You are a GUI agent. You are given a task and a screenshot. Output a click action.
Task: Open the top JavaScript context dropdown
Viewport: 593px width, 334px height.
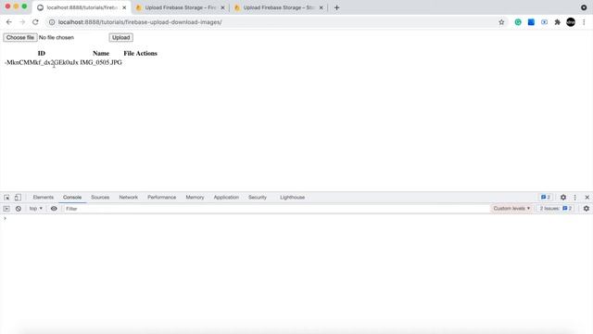[x=36, y=209]
